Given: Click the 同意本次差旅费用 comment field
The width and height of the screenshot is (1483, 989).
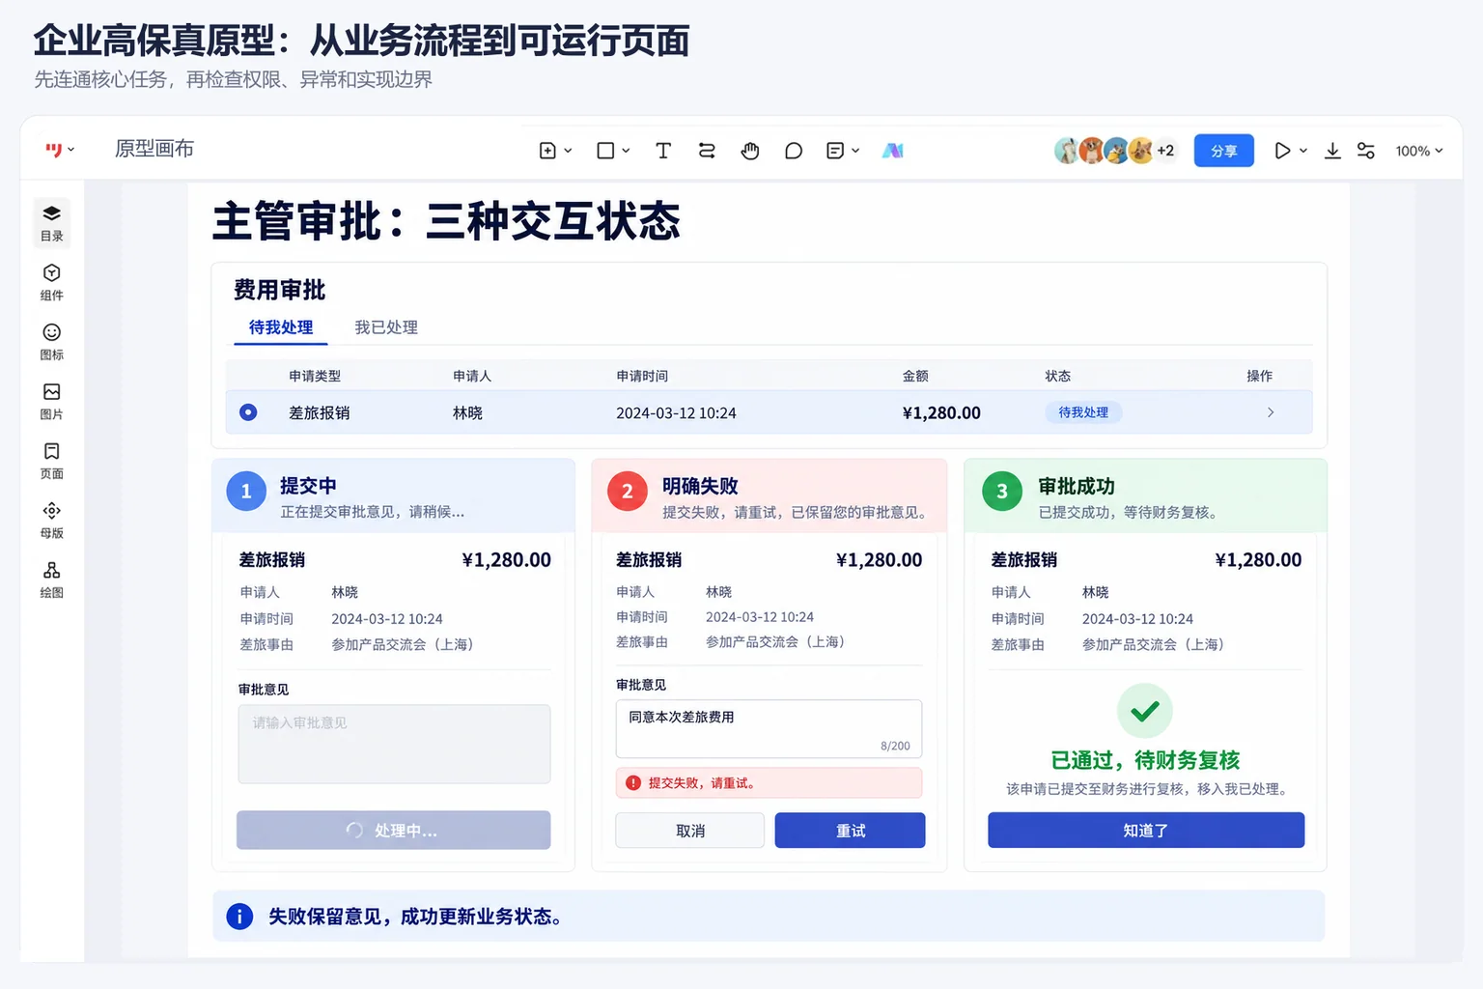Looking at the screenshot, I should 769,729.
